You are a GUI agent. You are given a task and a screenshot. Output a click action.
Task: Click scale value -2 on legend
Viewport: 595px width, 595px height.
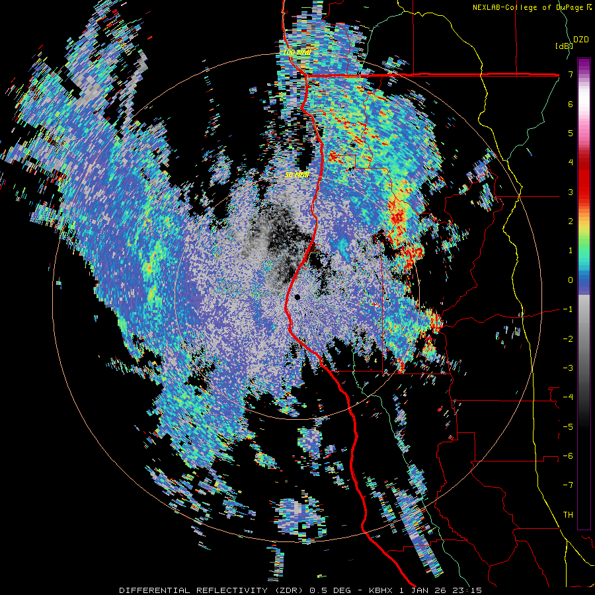point(568,339)
